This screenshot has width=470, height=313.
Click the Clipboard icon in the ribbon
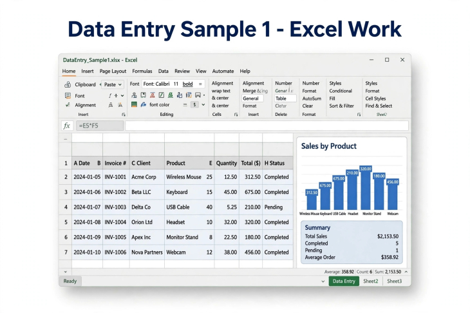pyautogui.click(x=68, y=84)
